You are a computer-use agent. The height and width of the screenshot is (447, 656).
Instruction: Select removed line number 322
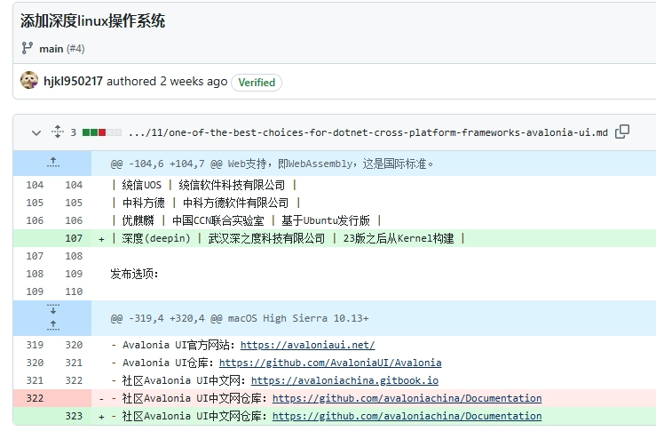coord(35,398)
